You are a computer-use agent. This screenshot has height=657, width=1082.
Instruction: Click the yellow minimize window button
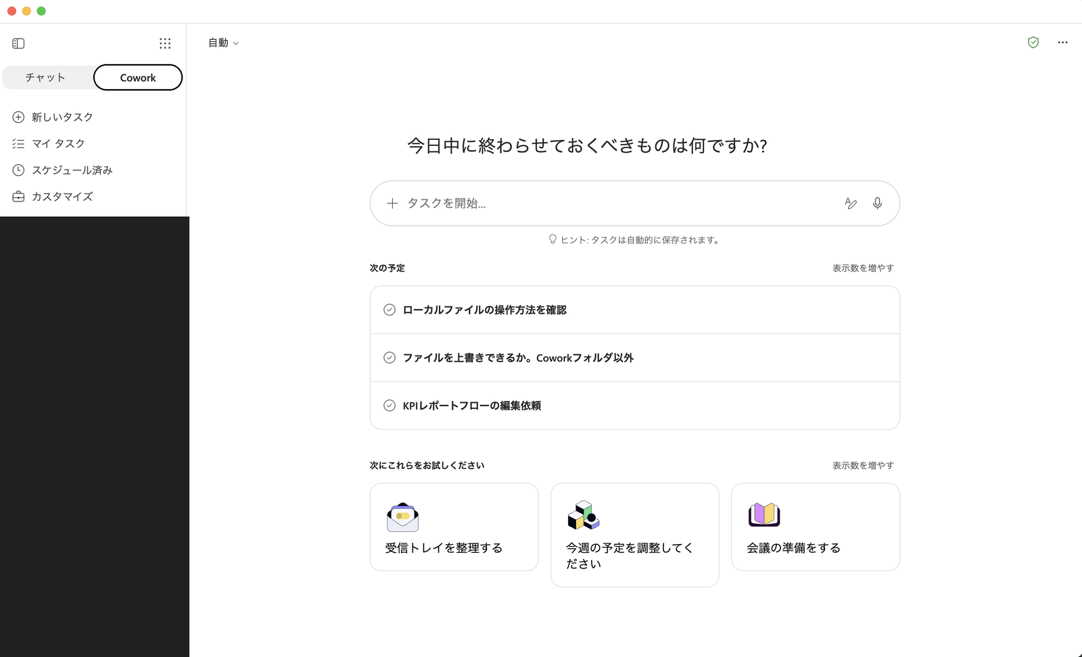[26, 11]
